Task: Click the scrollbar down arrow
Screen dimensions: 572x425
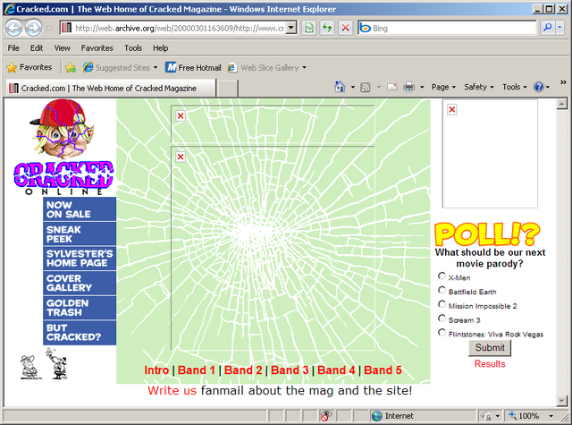Action: (x=562, y=401)
